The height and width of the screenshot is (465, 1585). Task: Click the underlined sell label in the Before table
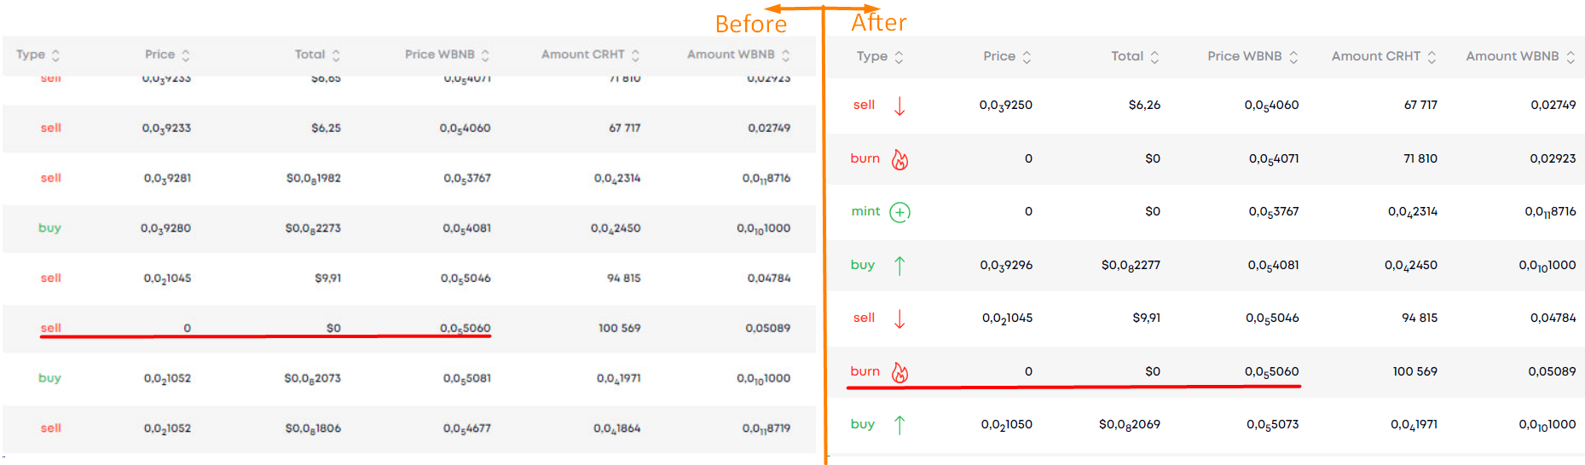point(51,328)
